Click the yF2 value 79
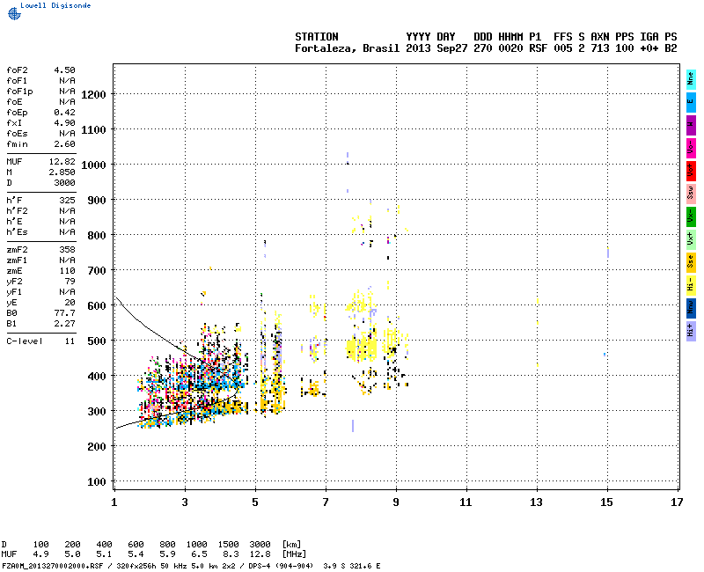 pos(70,281)
